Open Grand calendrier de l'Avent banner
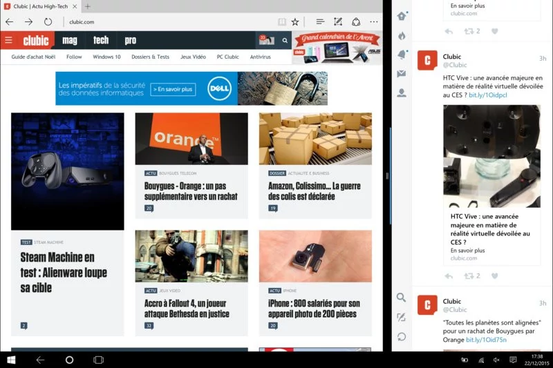Screen dimensions: 553x368 337,48
